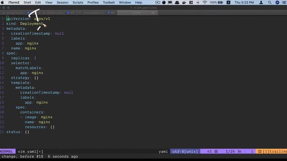Image resolution: width=287 pixels, height=161 pixels.
Task: Open the View menu
Action: [49, 2]
